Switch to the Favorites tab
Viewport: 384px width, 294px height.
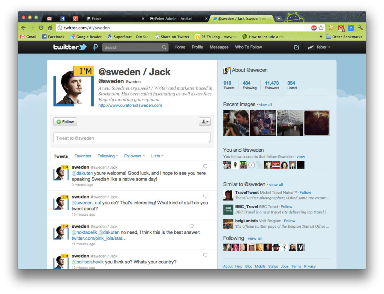(x=82, y=156)
